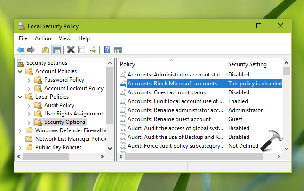Click the Export List toolbar icon
This screenshot has width=304, height=191.
click(x=93, y=50)
